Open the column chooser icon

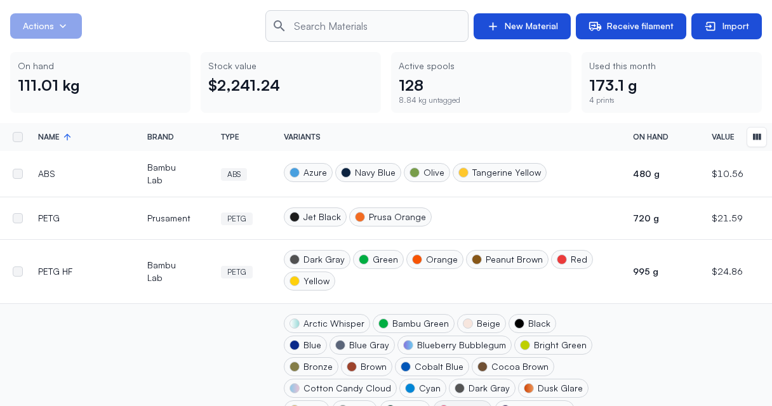coord(757,137)
